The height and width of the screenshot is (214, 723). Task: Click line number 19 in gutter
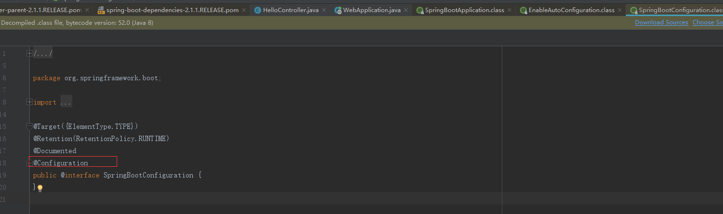point(3,175)
